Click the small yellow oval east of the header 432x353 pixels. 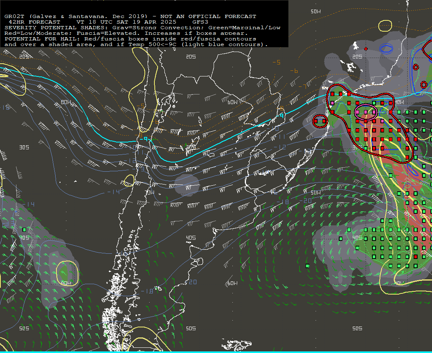pos(385,26)
